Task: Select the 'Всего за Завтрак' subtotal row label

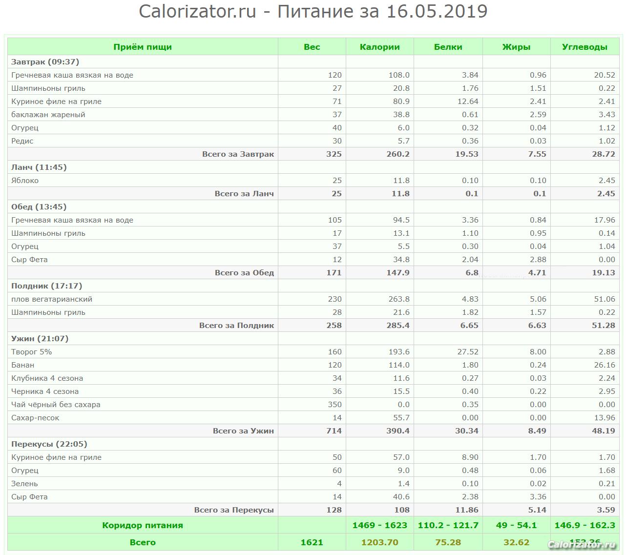Action: [x=238, y=154]
